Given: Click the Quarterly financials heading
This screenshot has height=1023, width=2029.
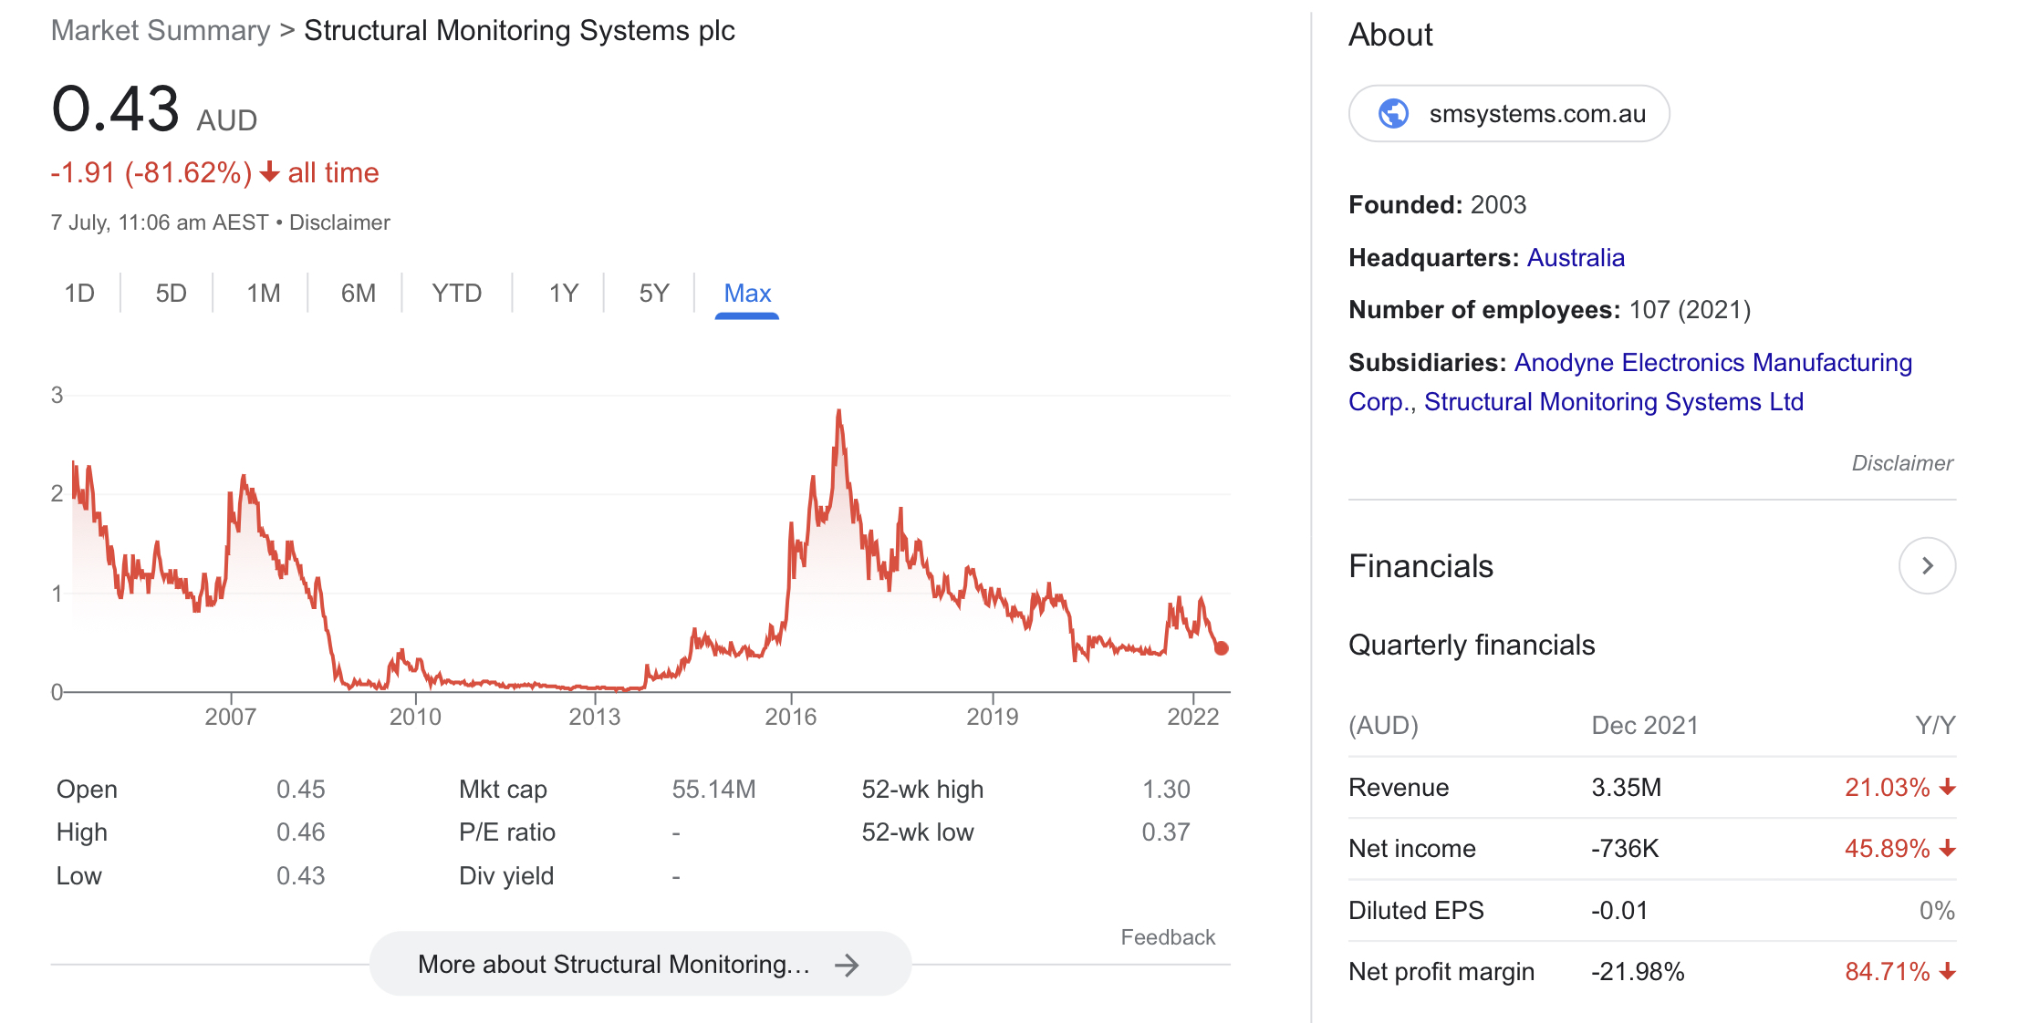Looking at the screenshot, I should [x=1472, y=646].
